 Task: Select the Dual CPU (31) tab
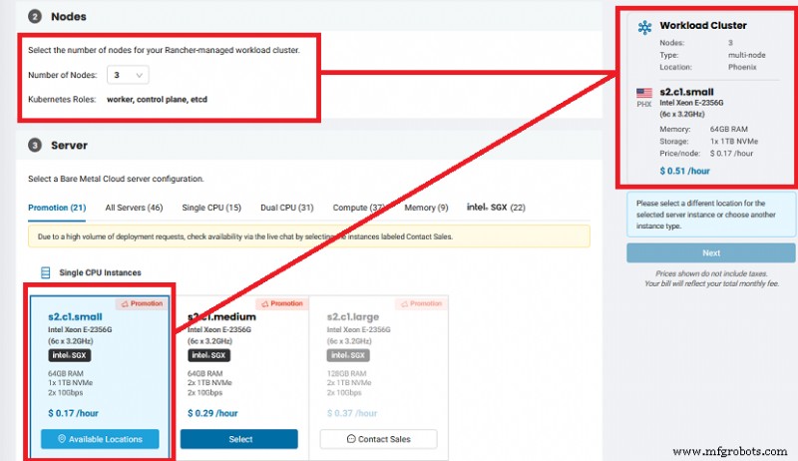(287, 208)
